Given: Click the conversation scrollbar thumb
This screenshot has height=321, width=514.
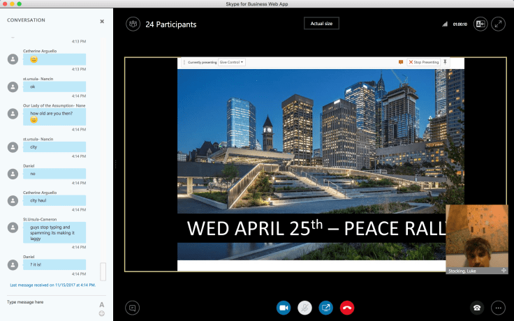Looking at the screenshot, I should (x=103, y=271).
